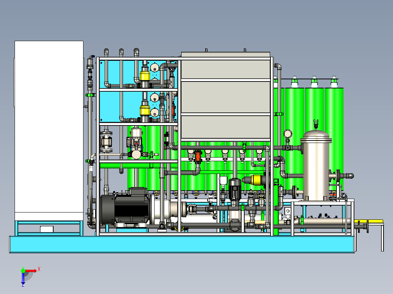The height and width of the screenshot is (294, 393).
Task: Click the green Y axis sphere on the triad
Action: [x=23, y=270]
